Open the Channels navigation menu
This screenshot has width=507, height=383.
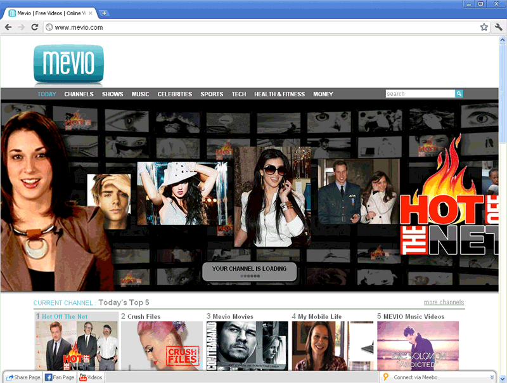coord(79,94)
